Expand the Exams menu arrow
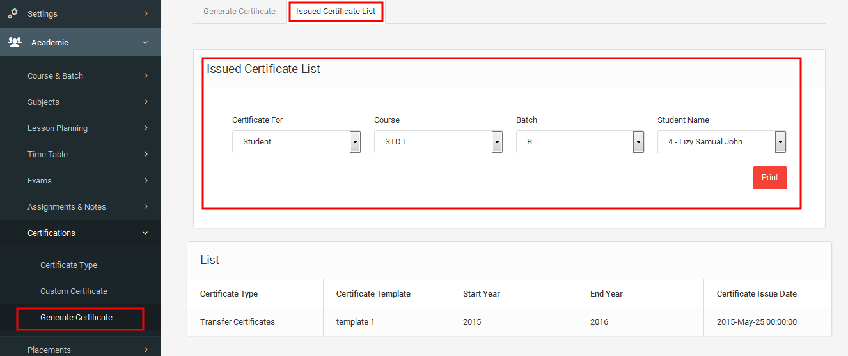The height and width of the screenshot is (356, 848). (146, 180)
